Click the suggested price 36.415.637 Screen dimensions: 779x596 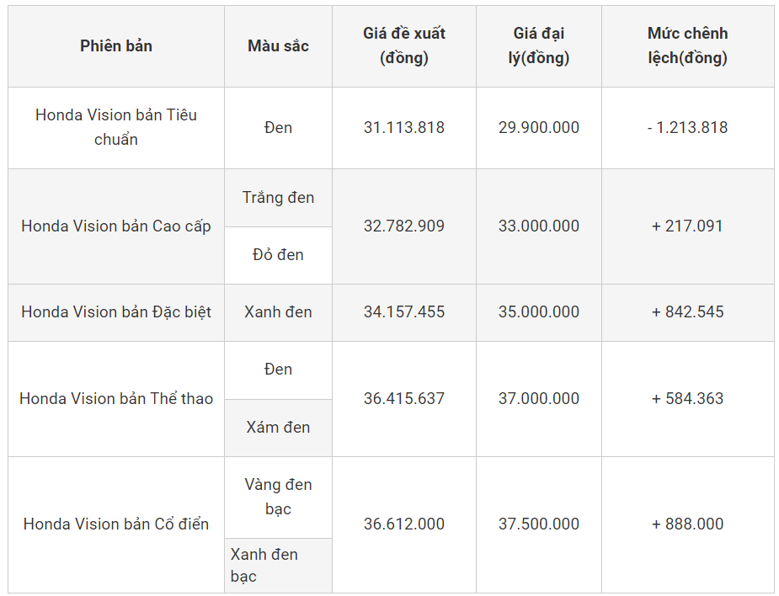pyautogui.click(x=404, y=399)
